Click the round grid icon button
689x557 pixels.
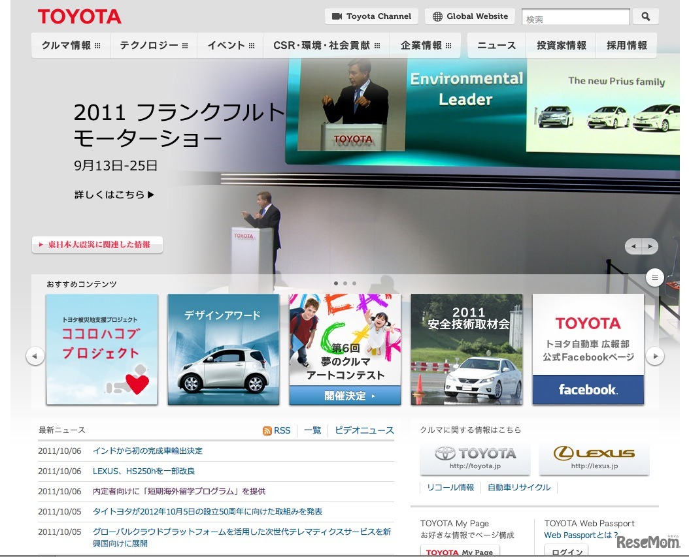pos(655,278)
